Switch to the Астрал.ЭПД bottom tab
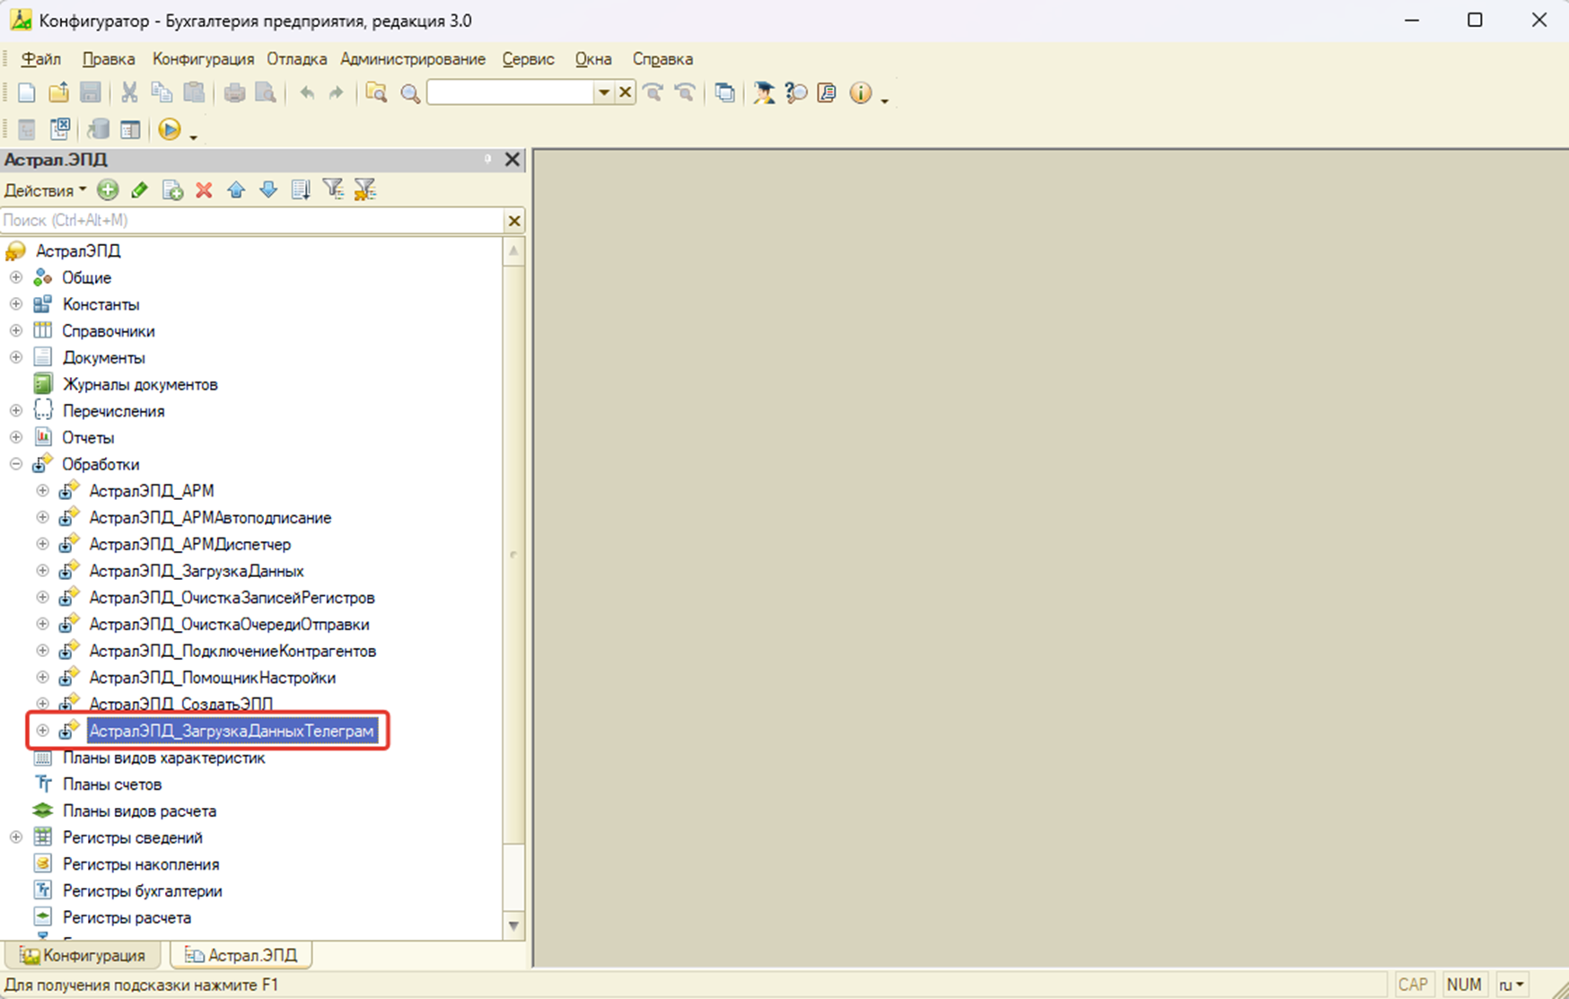 pos(242,955)
